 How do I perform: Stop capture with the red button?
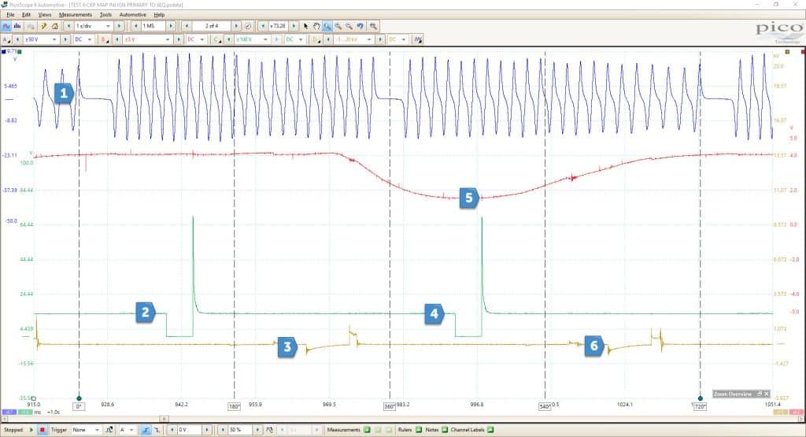coord(43,430)
